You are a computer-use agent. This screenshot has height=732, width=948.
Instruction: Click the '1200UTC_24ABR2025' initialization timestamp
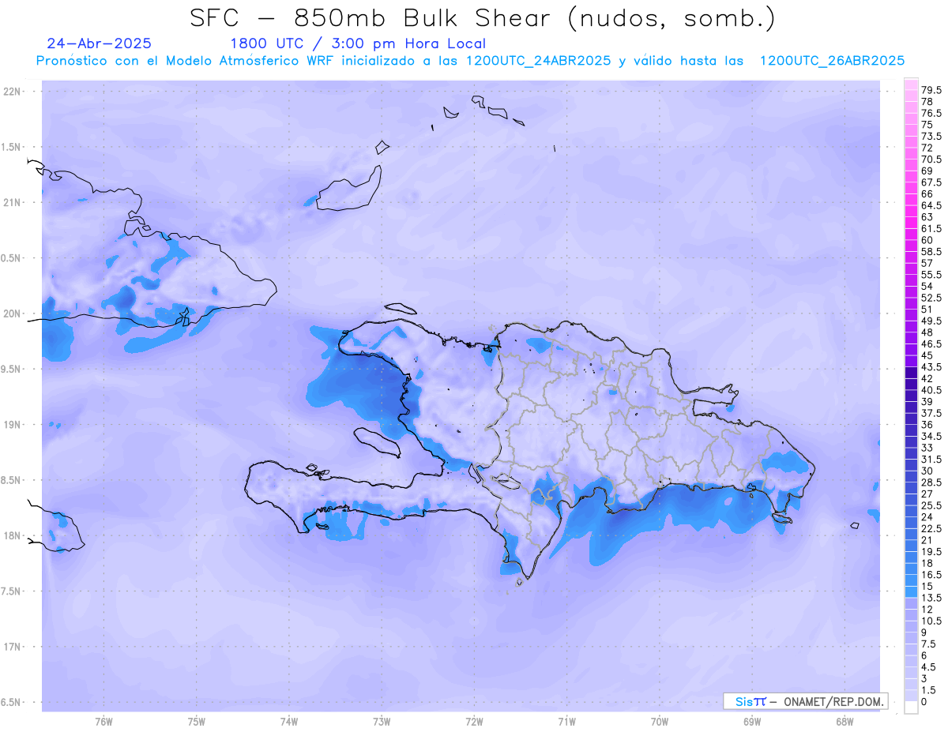tap(538, 61)
